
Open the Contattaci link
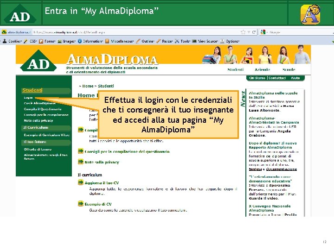click(277, 78)
